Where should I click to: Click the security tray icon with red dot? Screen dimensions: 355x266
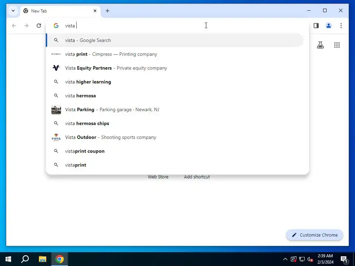point(294,259)
